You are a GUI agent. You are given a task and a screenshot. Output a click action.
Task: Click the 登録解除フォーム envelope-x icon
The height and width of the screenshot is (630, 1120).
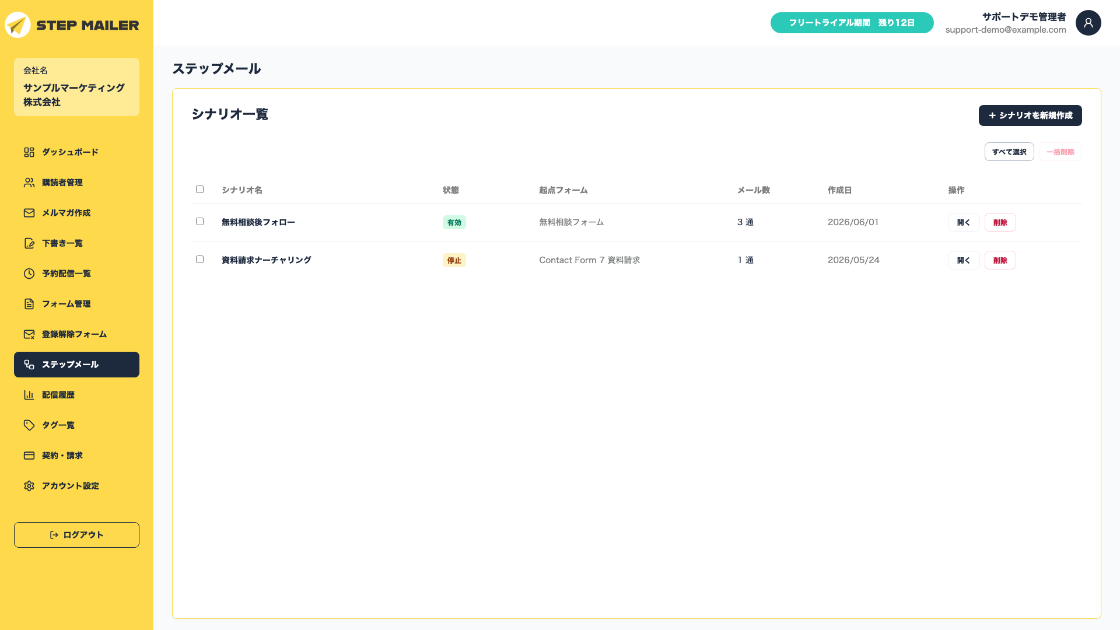(29, 334)
